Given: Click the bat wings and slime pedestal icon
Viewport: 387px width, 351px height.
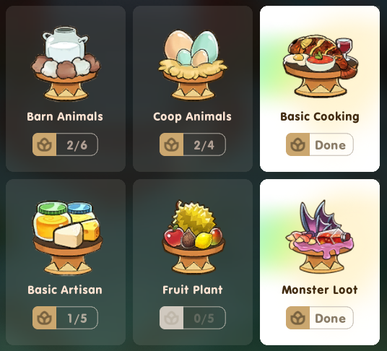Looking at the screenshot, I should 321,236.
